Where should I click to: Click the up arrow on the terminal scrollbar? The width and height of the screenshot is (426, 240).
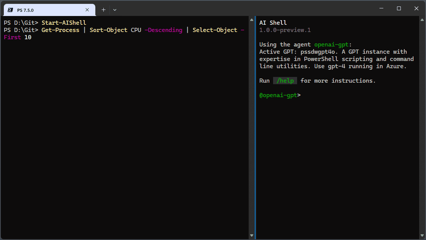(252, 19)
